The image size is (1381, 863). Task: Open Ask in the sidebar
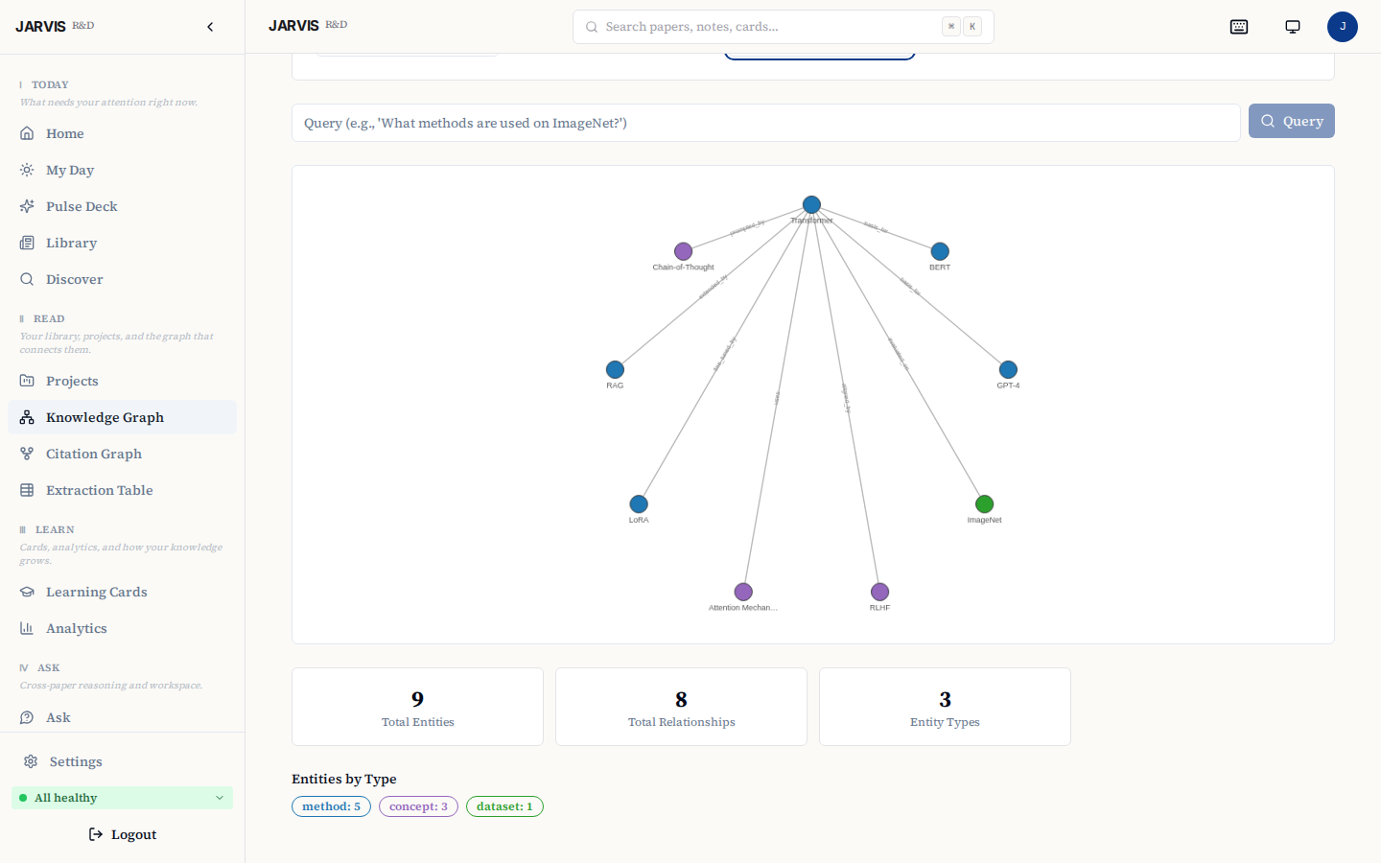click(122, 717)
